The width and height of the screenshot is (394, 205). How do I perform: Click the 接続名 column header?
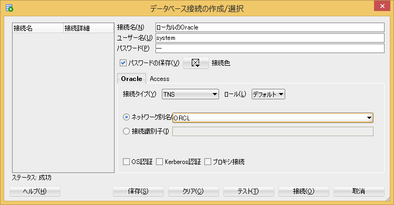pos(38,28)
